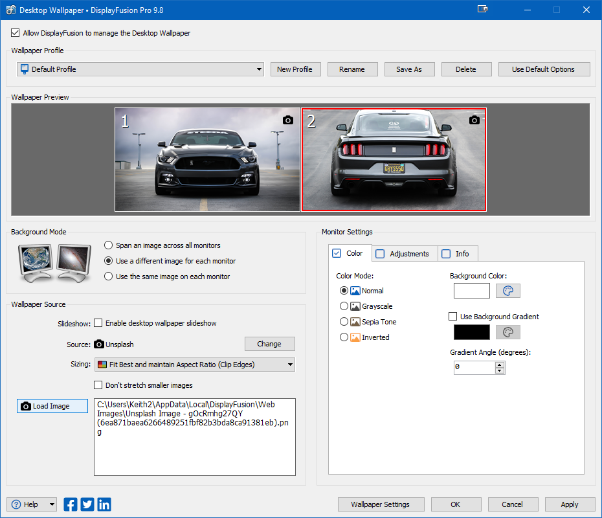Select the Normal color mode radio
Image resolution: width=602 pixels, height=518 pixels.
(344, 290)
